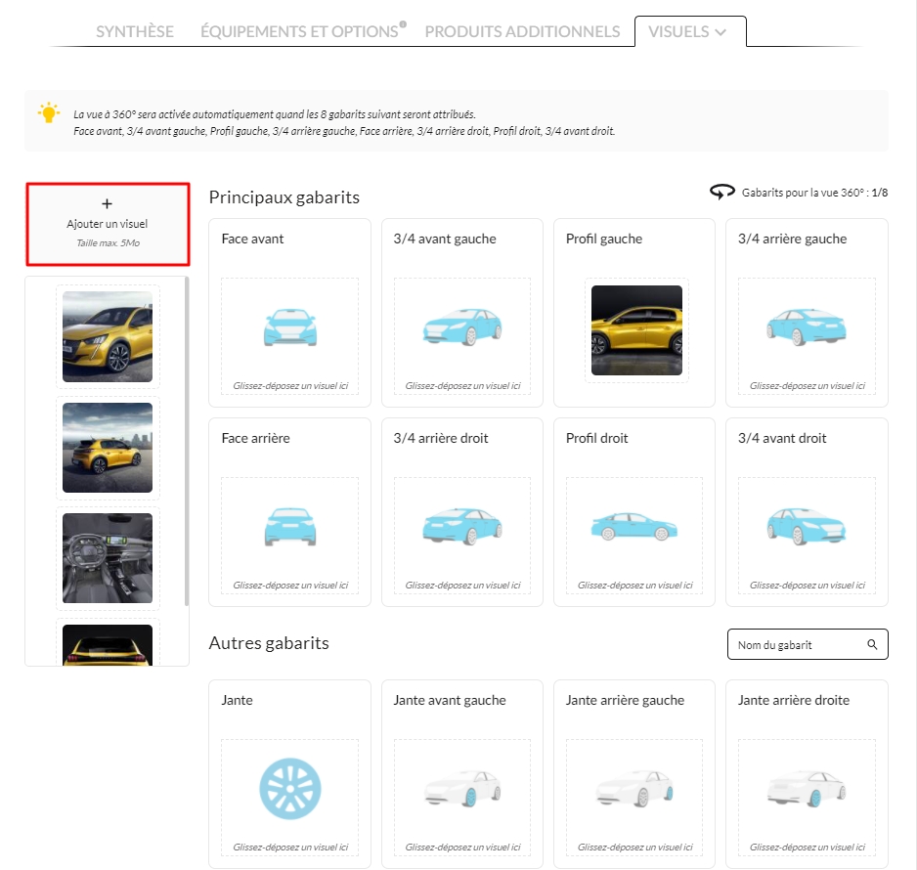The height and width of the screenshot is (870, 917).
Task: Click the magnifier search icon
Action: point(872,644)
